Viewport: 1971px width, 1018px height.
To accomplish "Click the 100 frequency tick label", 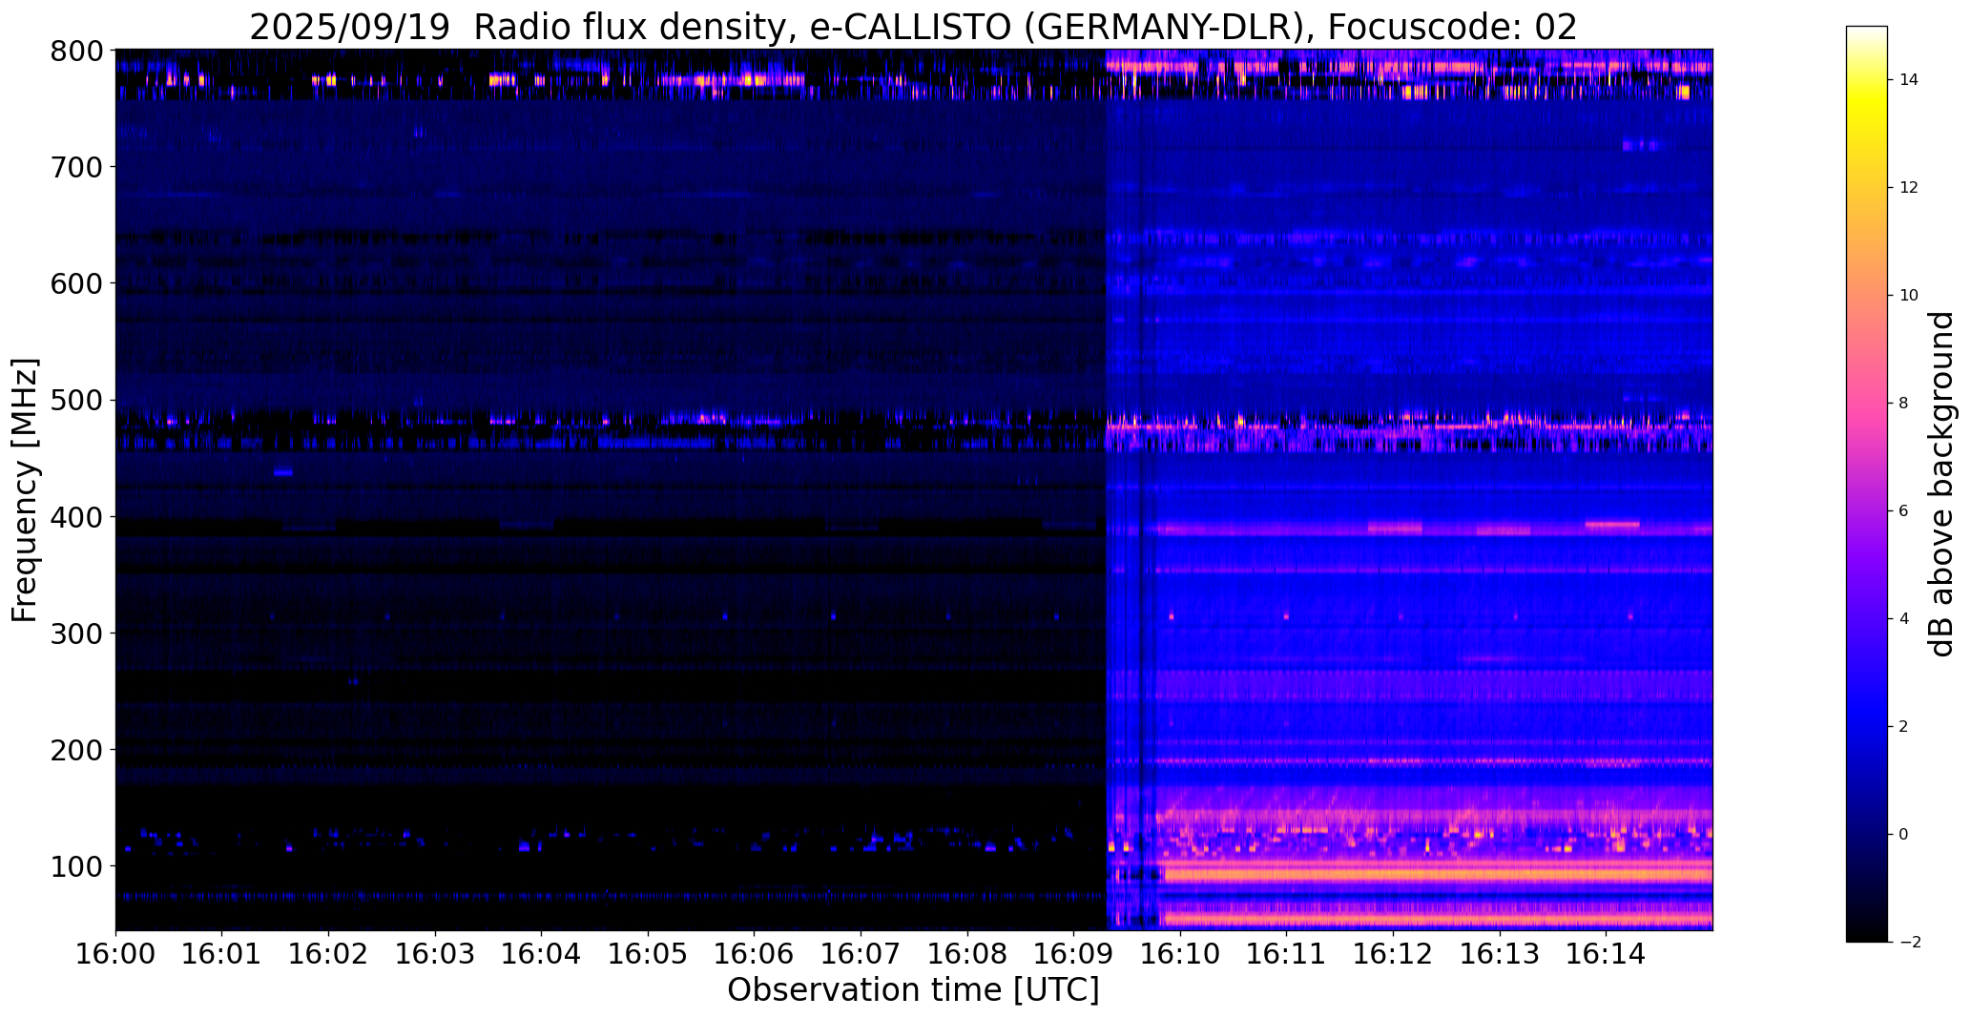I will 77,865.
